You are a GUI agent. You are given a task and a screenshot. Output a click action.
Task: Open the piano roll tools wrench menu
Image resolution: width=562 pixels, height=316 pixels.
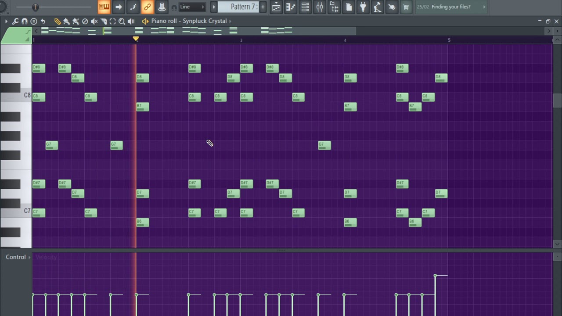click(x=15, y=21)
